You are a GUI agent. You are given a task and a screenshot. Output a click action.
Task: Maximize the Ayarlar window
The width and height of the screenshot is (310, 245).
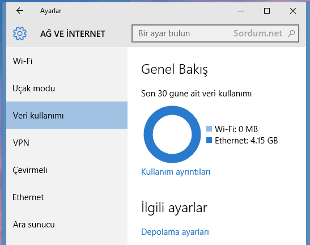click(x=267, y=11)
